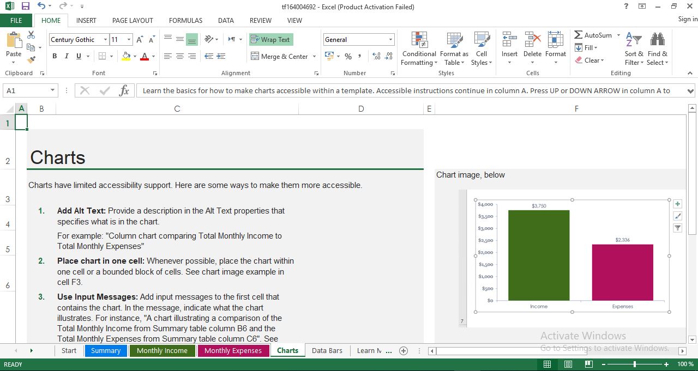
Task: Open Monthly Expenses worksheet
Action: (233, 351)
